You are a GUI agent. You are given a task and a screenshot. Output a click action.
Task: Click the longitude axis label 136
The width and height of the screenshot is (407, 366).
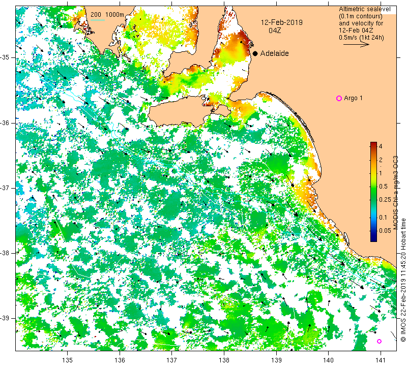120,360
